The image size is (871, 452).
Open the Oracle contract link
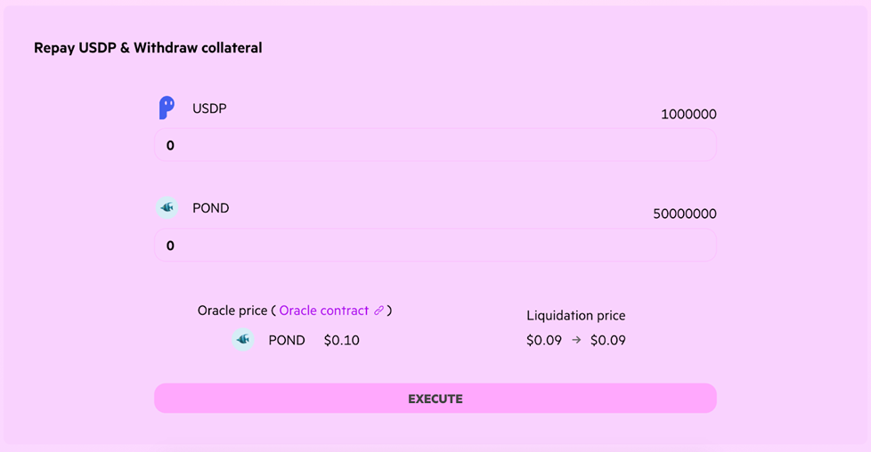324,311
